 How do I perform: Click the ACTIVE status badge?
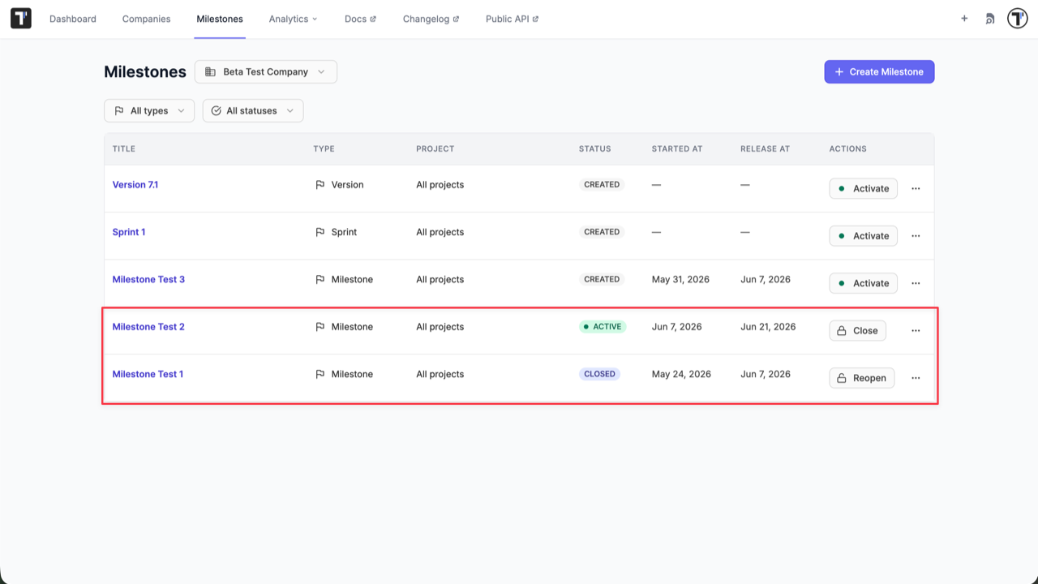click(602, 327)
